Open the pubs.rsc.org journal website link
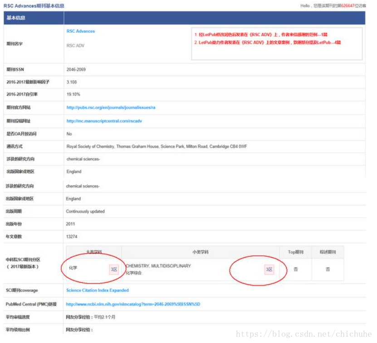This screenshot has height=343, width=377. click(111, 108)
